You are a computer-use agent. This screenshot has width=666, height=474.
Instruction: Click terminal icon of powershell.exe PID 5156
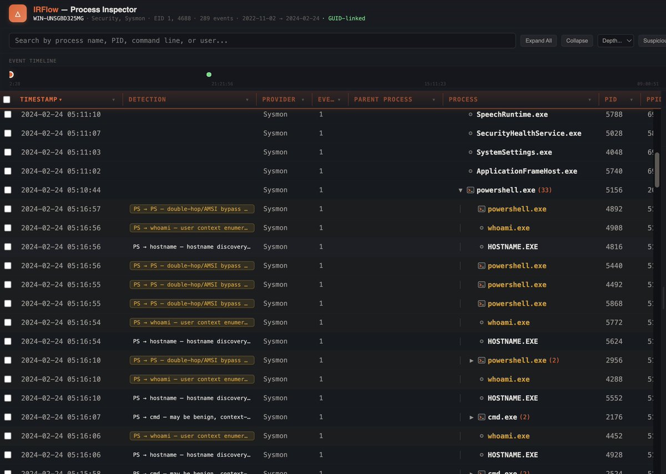click(x=470, y=190)
